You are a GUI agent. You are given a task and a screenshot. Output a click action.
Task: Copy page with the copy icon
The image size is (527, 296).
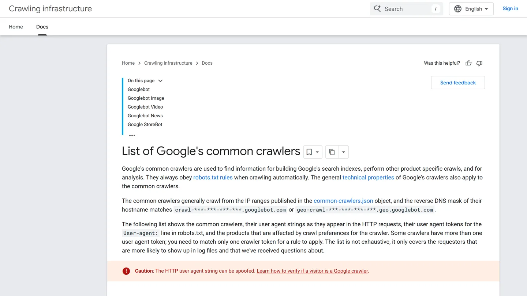[x=332, y=152]
